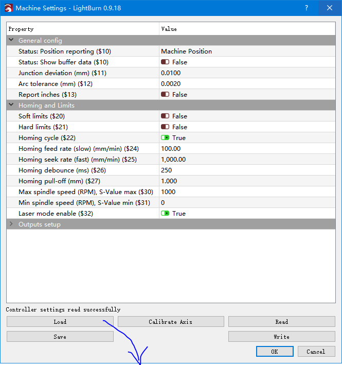
Task: Select Laser mode enable ($32) label
Action: coord(56,214)
